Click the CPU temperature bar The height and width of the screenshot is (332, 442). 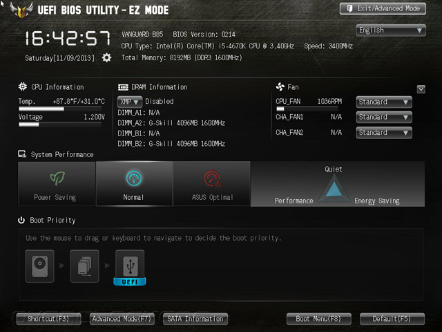click(60, 109)
